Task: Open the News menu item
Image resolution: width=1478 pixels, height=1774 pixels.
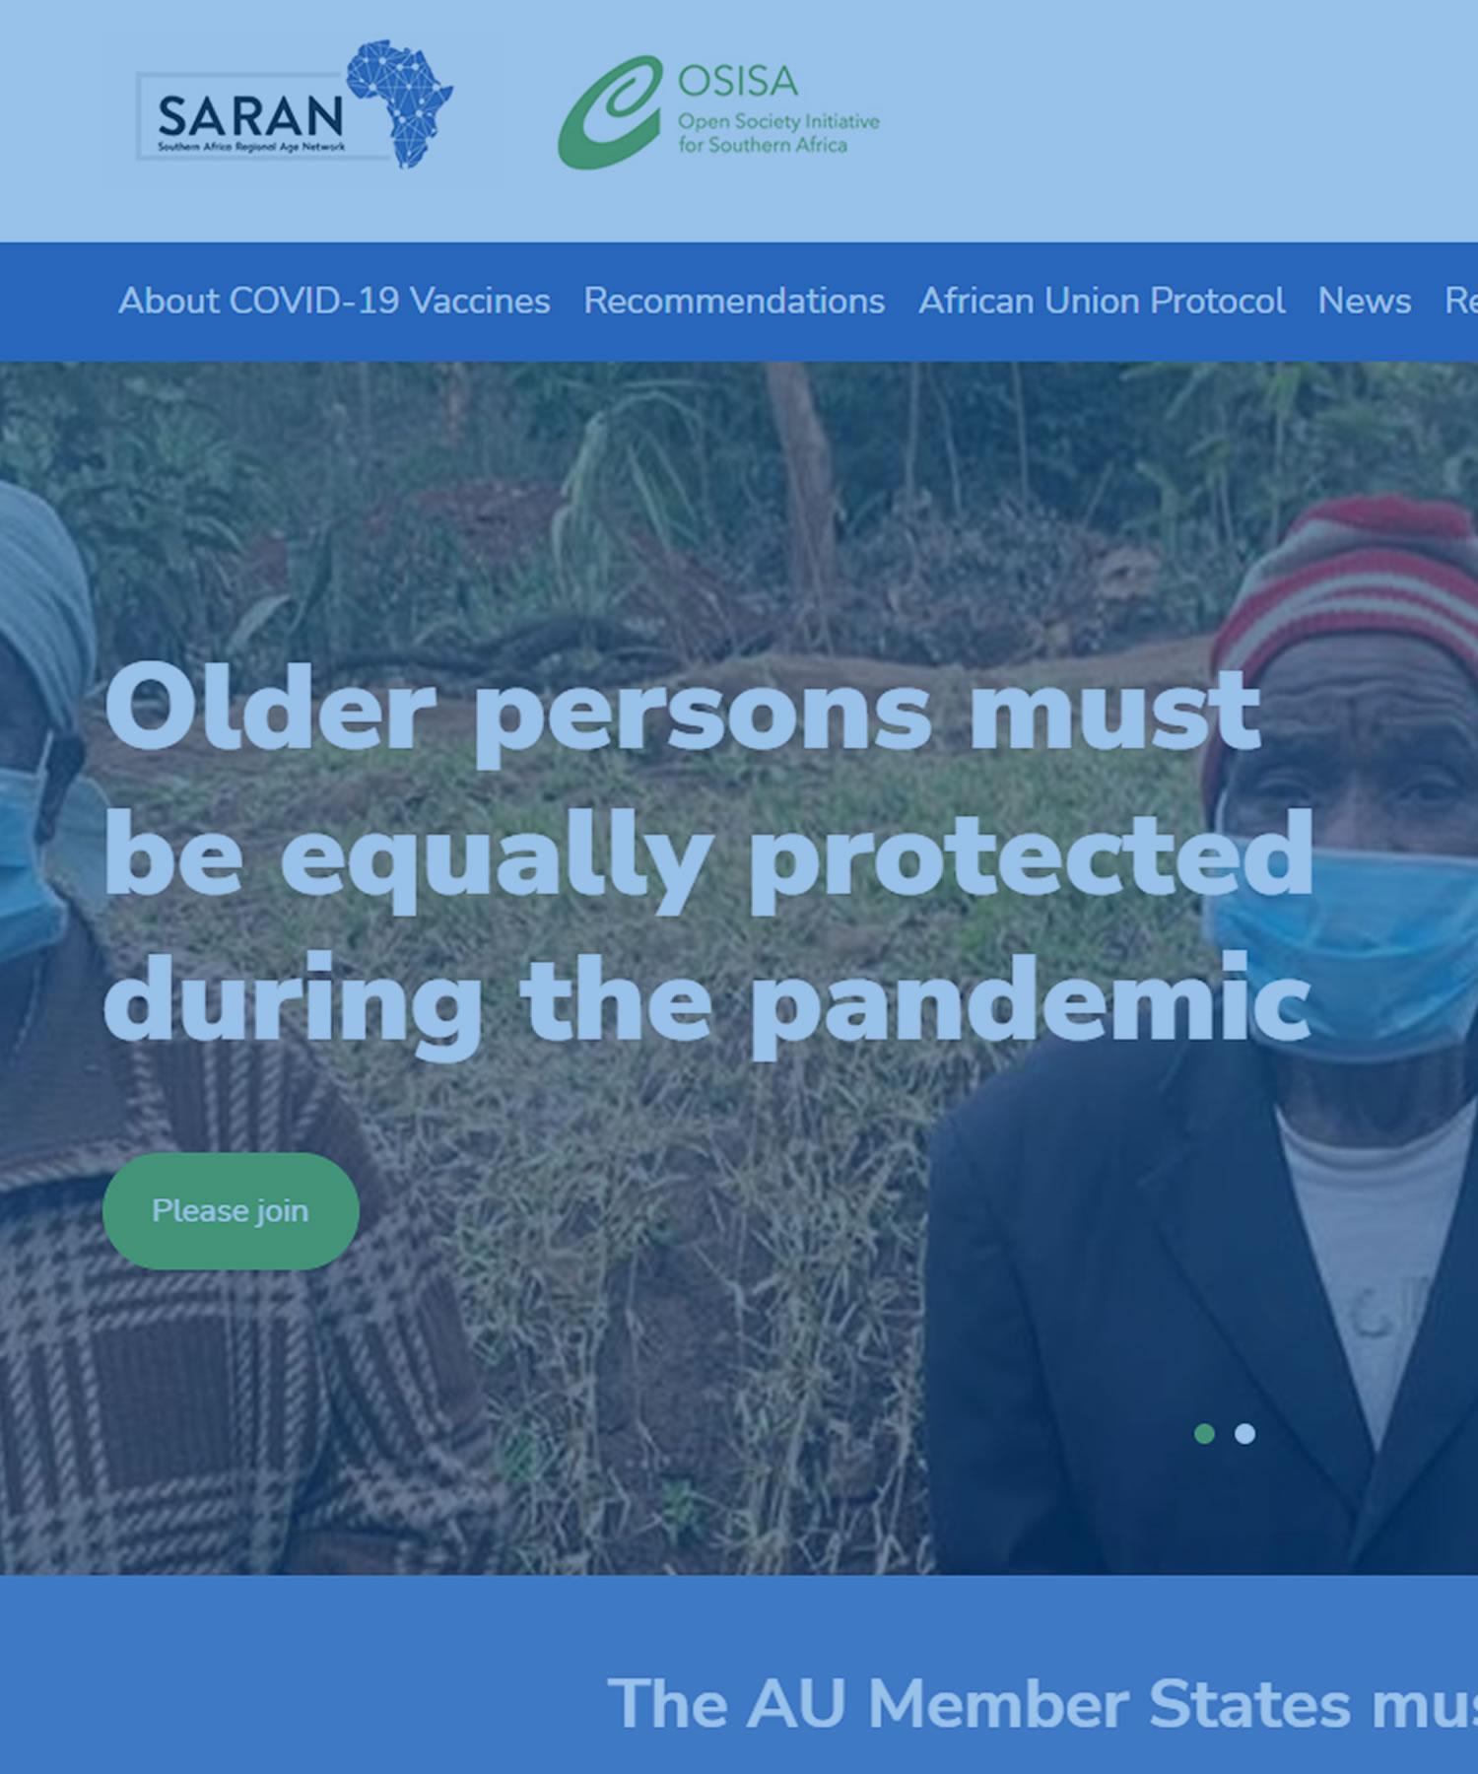Action: tap(1365, 301)
